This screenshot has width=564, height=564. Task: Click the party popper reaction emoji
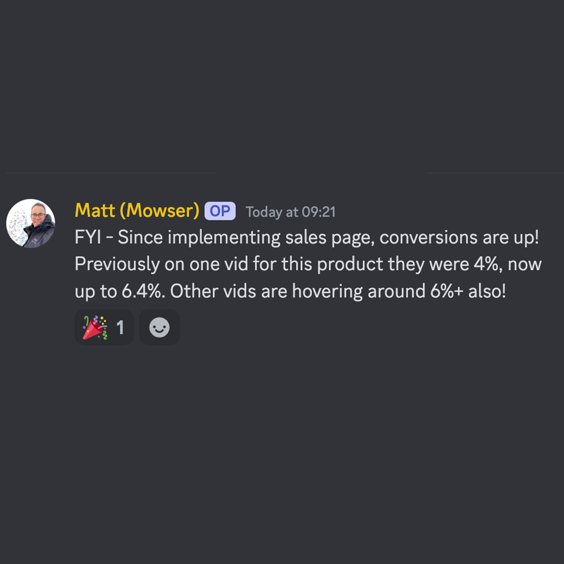point(95,327)
